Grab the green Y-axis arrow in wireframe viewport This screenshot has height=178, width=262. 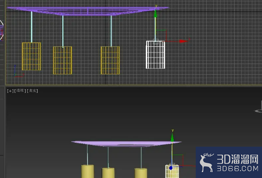pyautogui.click(x=156, y=14)
